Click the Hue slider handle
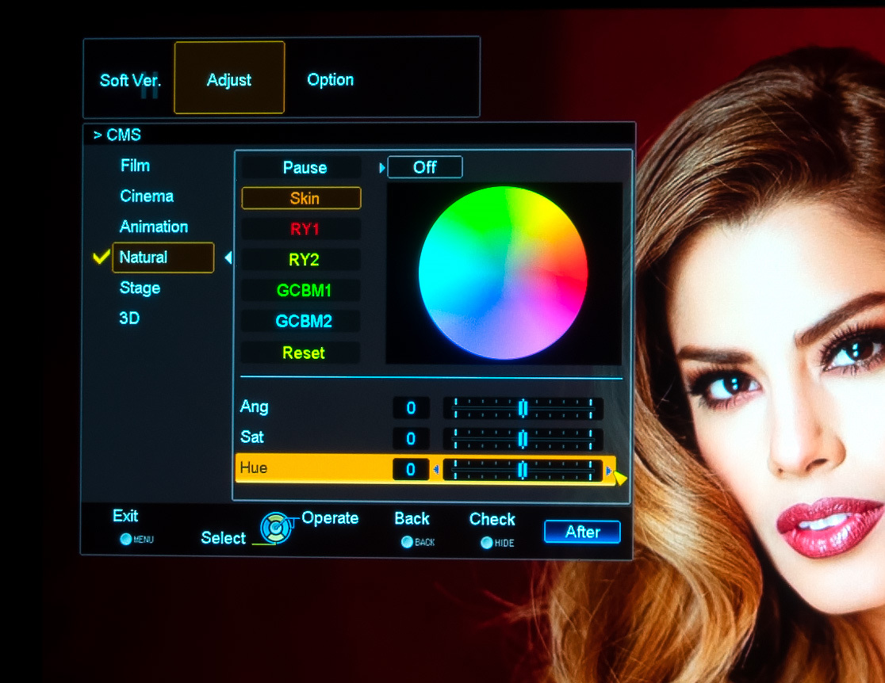Image resolution: width=885 pixels, height=683 pixels. click(x=523, y=469)
